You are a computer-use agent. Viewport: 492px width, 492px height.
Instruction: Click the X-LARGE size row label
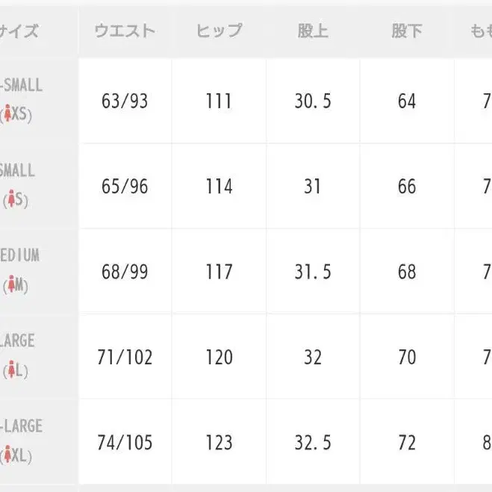(x=21, y=426)
